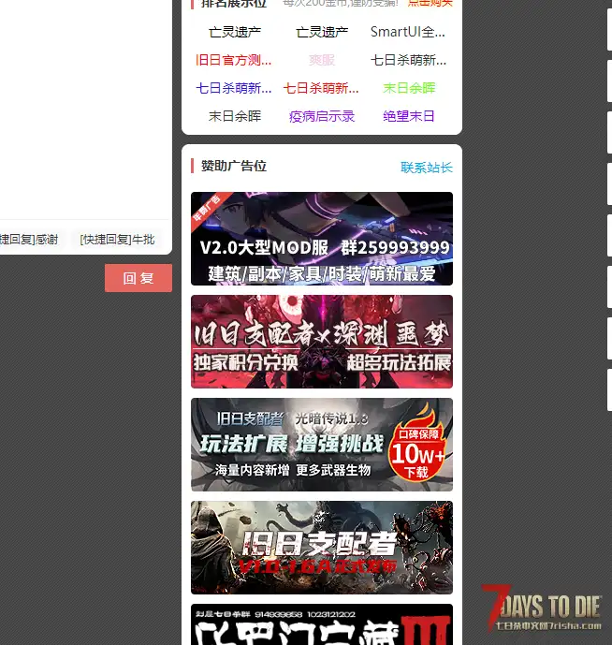Open the purple 疫病启示录 link
Viewport: 612px width, 645px height.
[322, 116]
